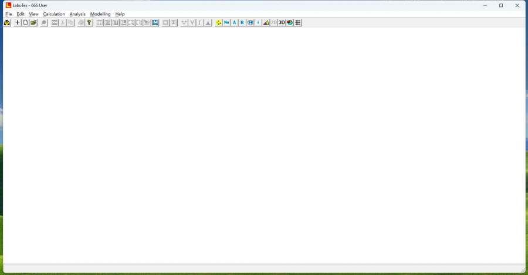
Task: Click the blue picture toolbar icon
Action: click(155, 22)
